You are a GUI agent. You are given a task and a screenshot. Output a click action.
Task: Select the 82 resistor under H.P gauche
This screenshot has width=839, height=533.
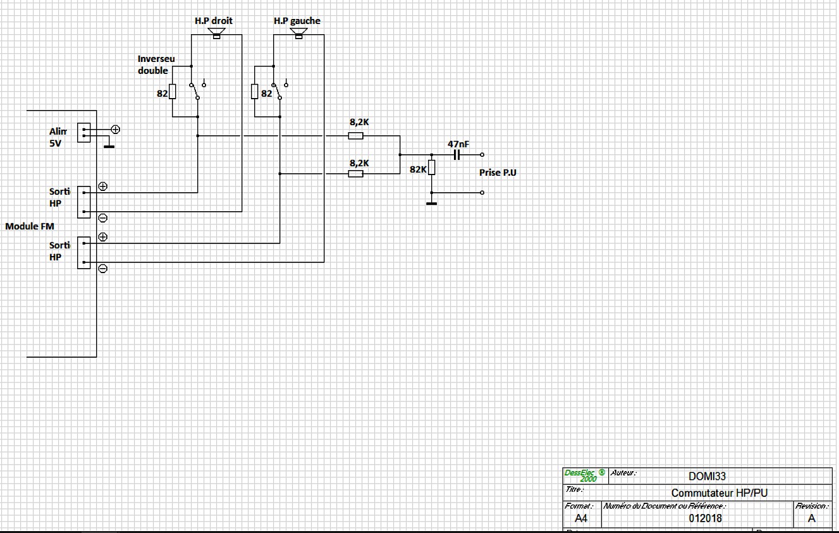255,92
